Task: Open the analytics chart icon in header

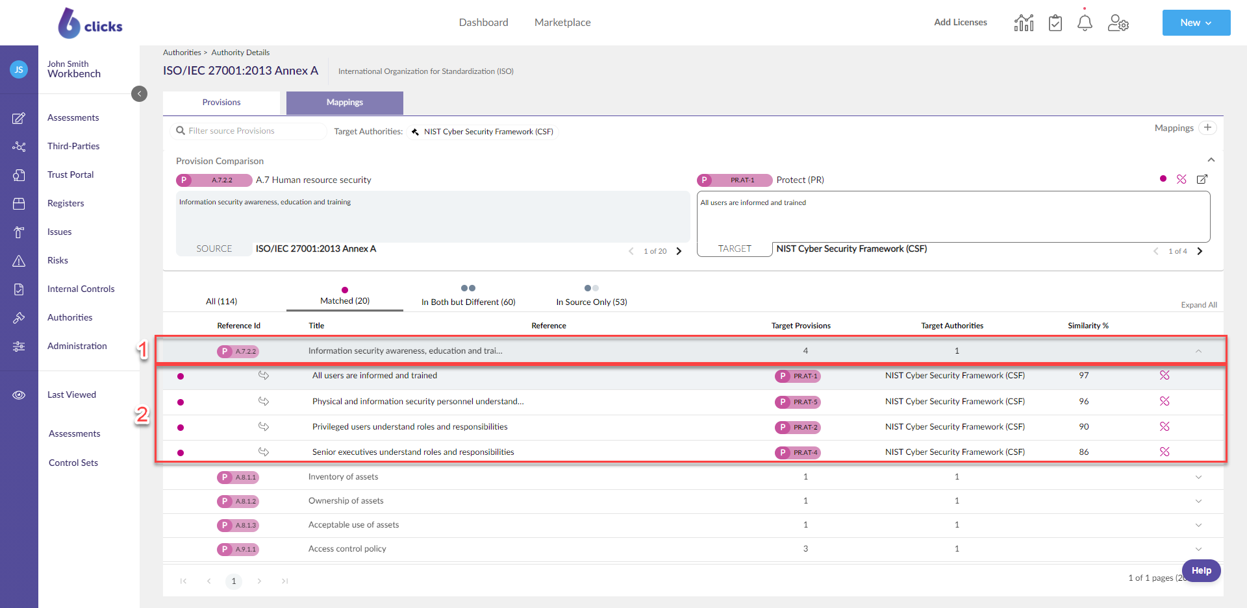Action: coord(1024,23)
